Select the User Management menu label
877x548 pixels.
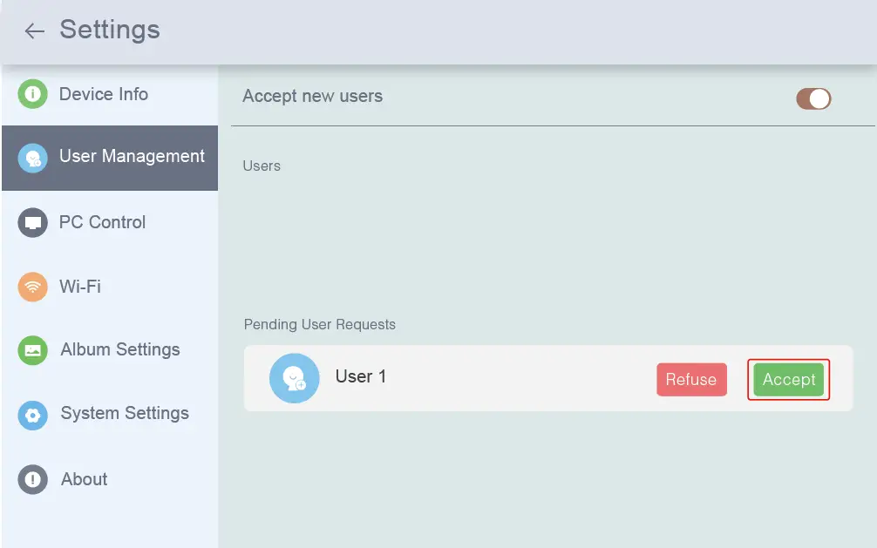(x=132, y=157)
